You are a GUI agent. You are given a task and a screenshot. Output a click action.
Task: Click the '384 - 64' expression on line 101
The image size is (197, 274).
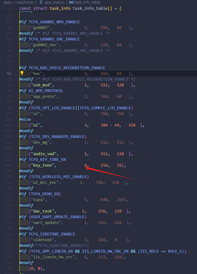click(110, 125)
